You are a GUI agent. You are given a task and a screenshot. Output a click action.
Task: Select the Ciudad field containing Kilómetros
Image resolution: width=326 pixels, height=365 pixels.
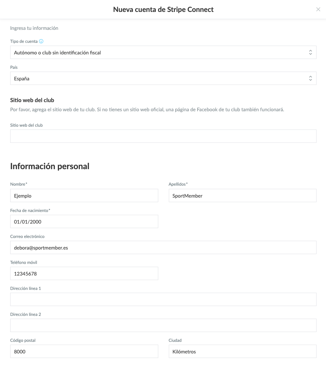pyautogui.click(x=242, y=351)
